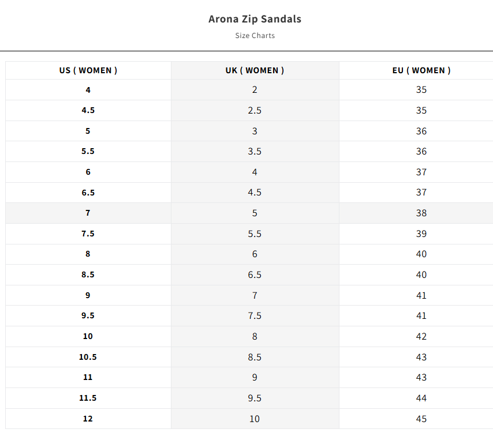This screenshot has width=493, height=444.
Task: Select US size 8.5 cell
Action: tap(88, 274)
